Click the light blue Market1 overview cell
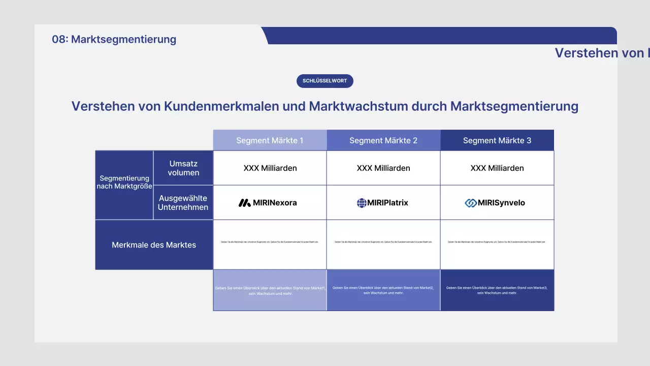This screenshot has height=366, width=650. [x=270, y=290]
